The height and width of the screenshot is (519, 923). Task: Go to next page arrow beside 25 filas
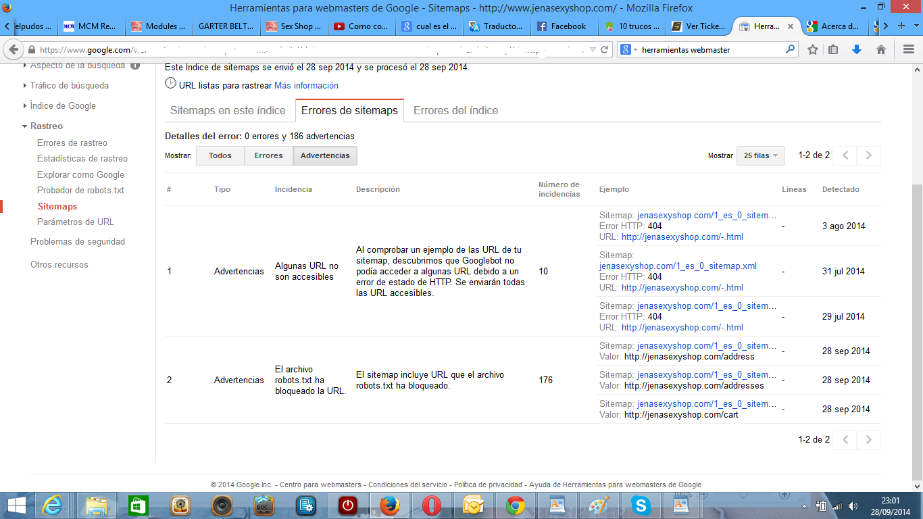[869, 155]
